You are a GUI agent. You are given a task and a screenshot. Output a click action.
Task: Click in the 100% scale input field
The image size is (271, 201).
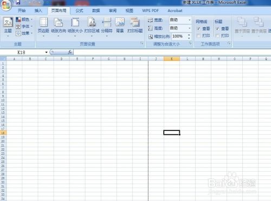[x=179, y=36]
